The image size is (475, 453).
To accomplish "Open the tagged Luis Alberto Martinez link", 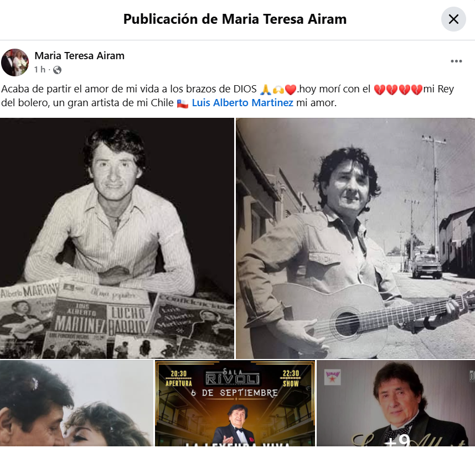I will coord(242,102).
